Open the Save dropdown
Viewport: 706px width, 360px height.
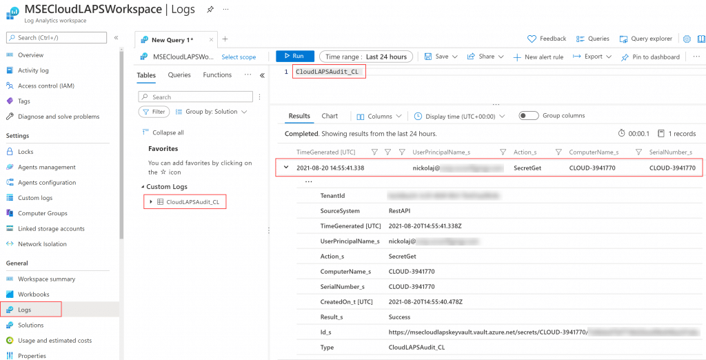(x=441, y=57)
